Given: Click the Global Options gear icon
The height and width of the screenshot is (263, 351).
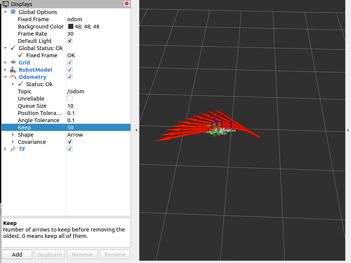Looking at the screenshot, I should 13,12.
